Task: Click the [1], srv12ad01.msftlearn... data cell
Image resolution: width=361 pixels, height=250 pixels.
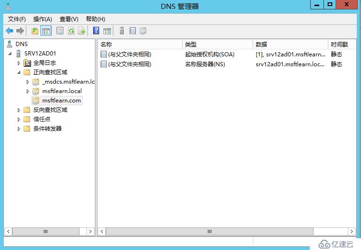Action: tap(290, 55)
